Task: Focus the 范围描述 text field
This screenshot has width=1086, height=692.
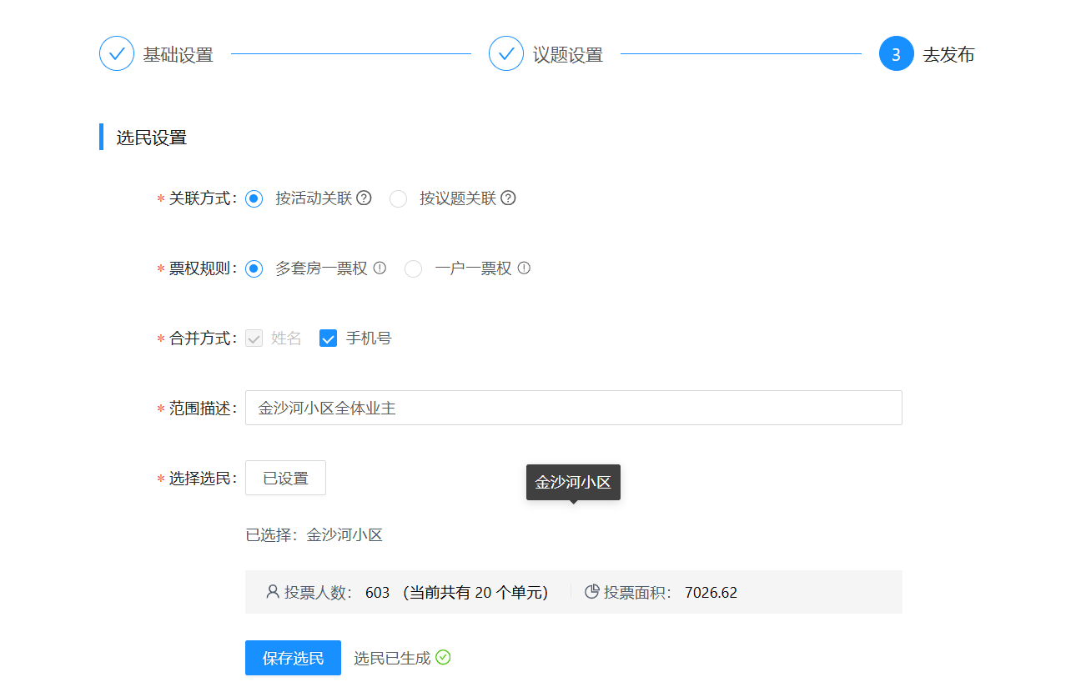Action: [x=573, y=408]
